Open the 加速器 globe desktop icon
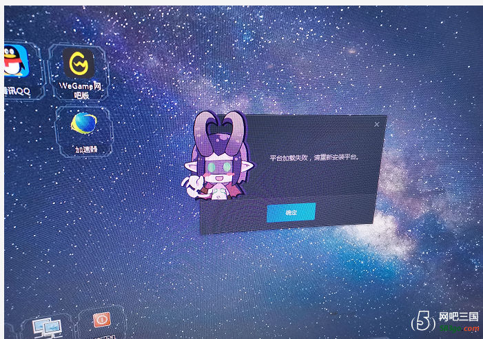 (x=84, y=123)
